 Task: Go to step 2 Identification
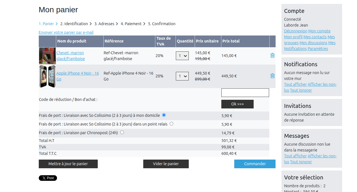pyautogui.click(x=74, y=24)
